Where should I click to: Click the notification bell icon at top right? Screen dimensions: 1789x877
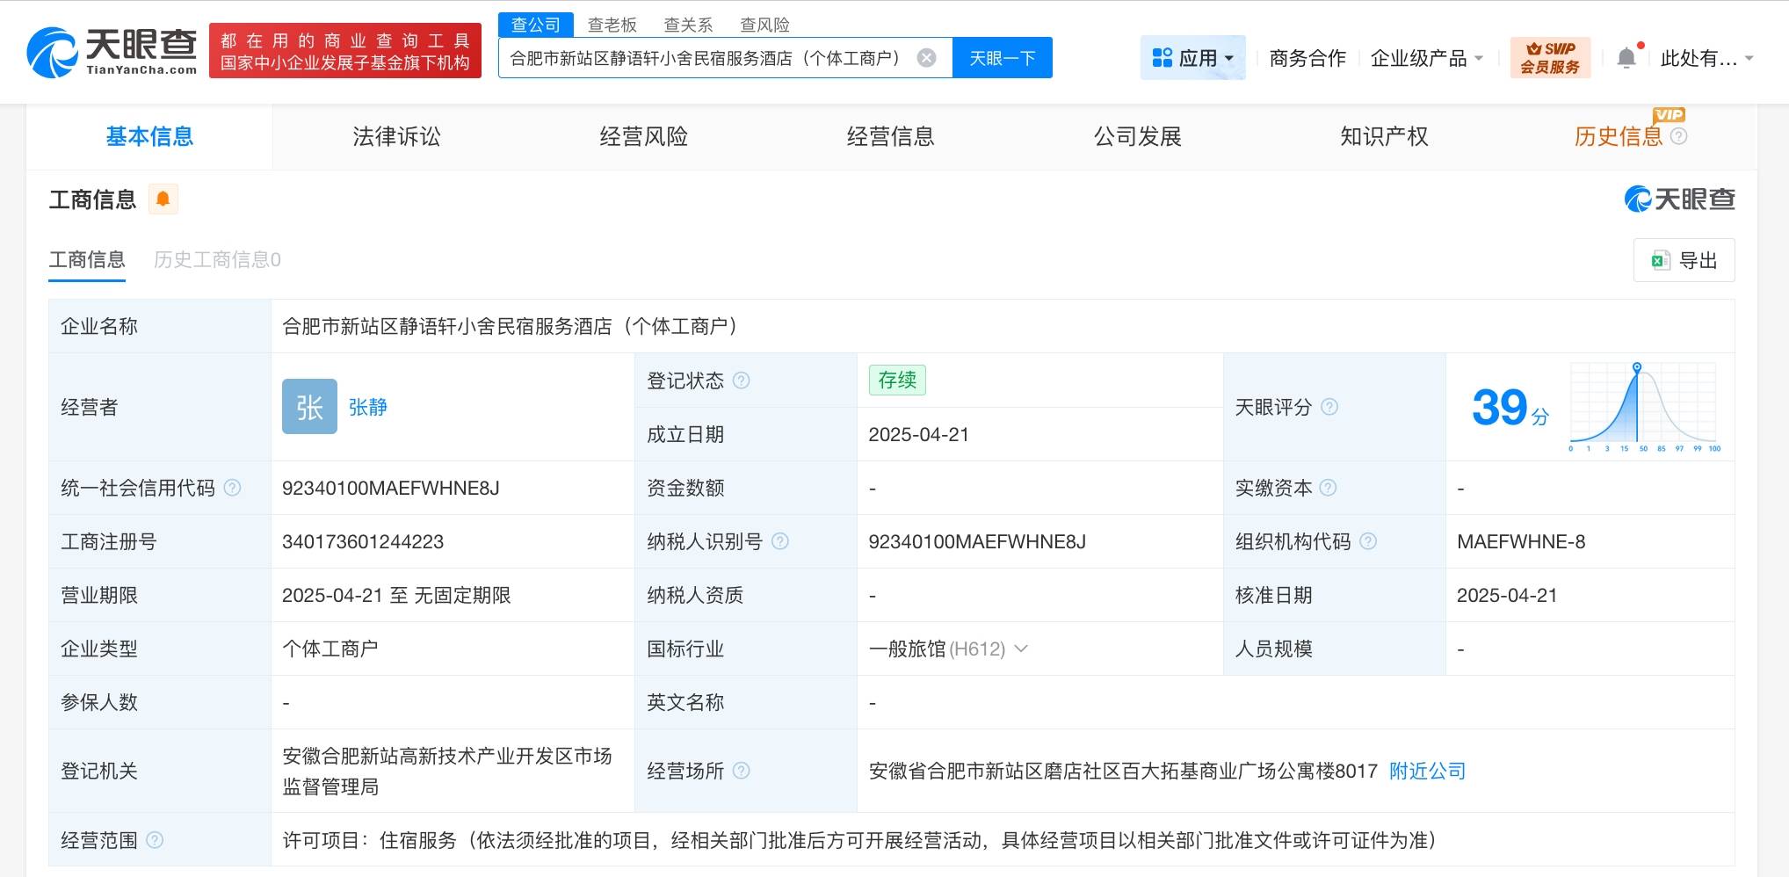point(1626,55)
